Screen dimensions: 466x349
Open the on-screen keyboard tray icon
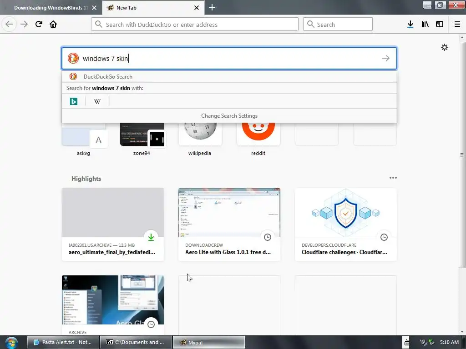coord(407,343)
